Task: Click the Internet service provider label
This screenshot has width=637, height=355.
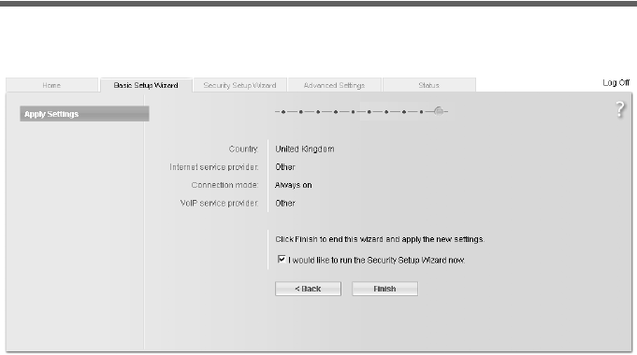Action: [213, 167]
